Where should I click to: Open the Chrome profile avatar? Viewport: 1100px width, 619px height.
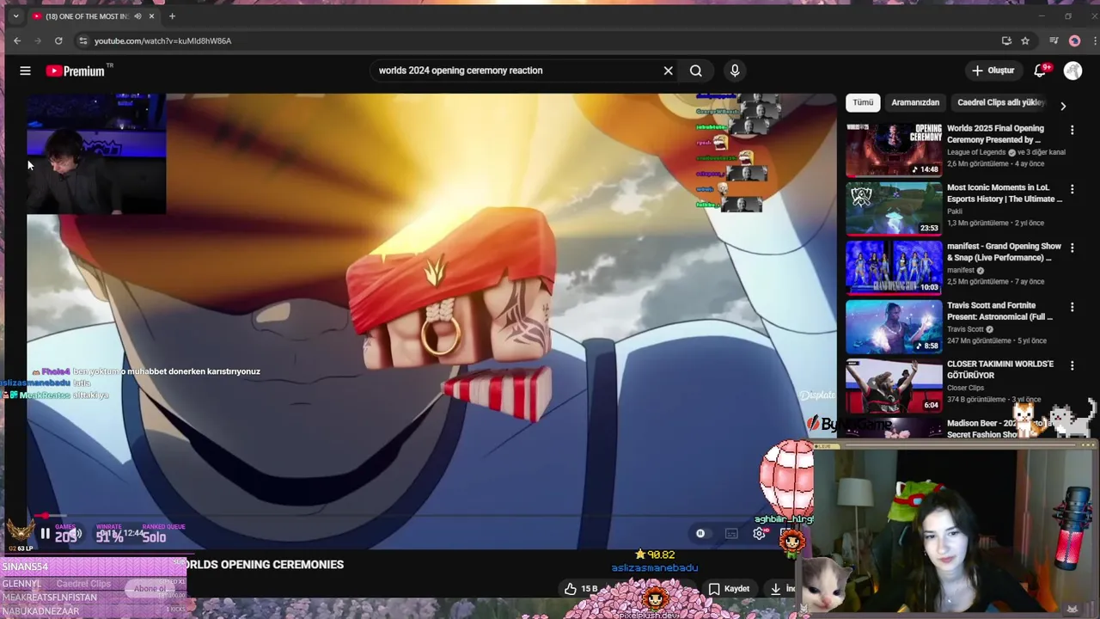pyautogui.click(x=1074, y=40)
